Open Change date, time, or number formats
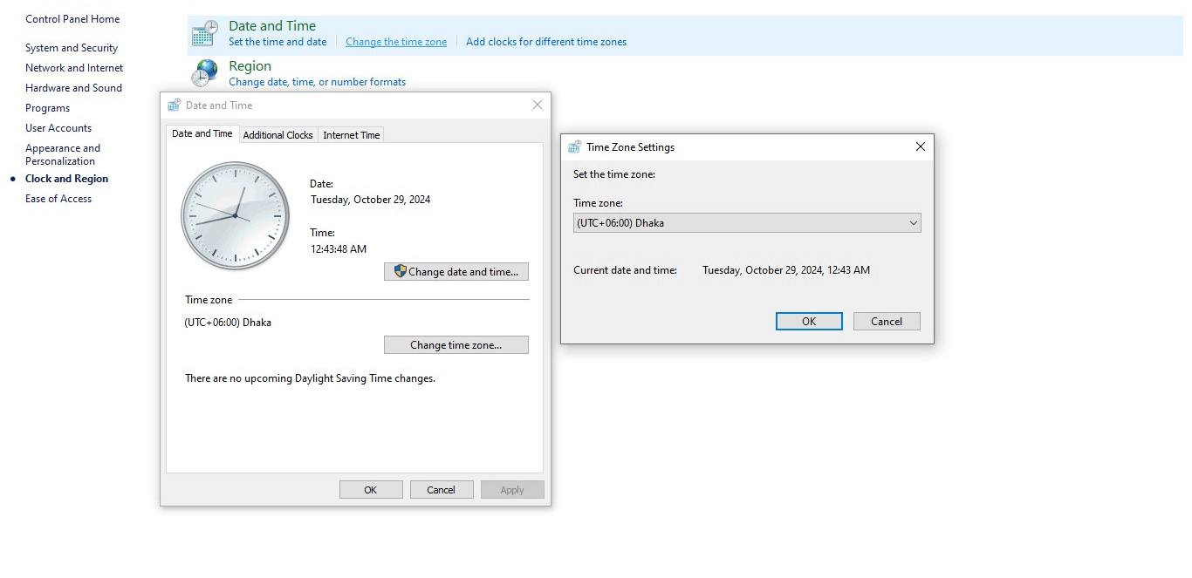The height and width of the screenshot is (578, 1192). [318, 82]
